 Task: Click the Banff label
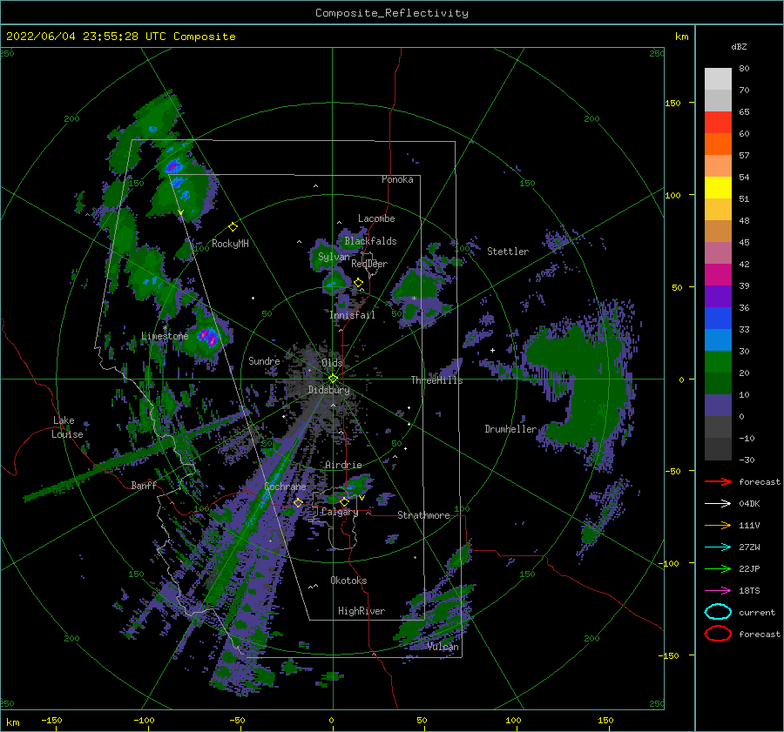144,485
